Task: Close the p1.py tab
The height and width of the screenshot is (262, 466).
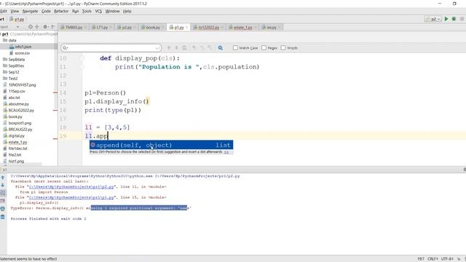Action: 187,28
